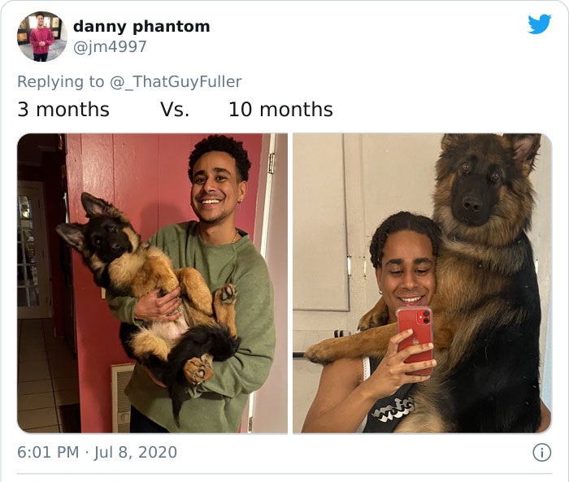
Task: Click the Jul 8, 2020 date
Action: (136, 452)
